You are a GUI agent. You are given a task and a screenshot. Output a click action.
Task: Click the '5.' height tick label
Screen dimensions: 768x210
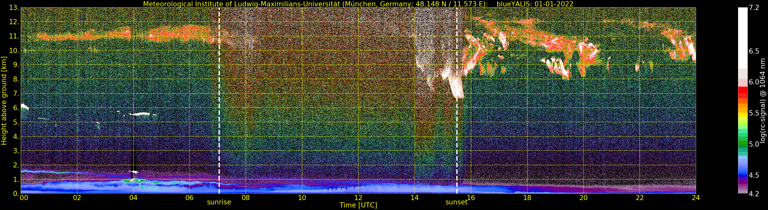click(x=16, y=122)
